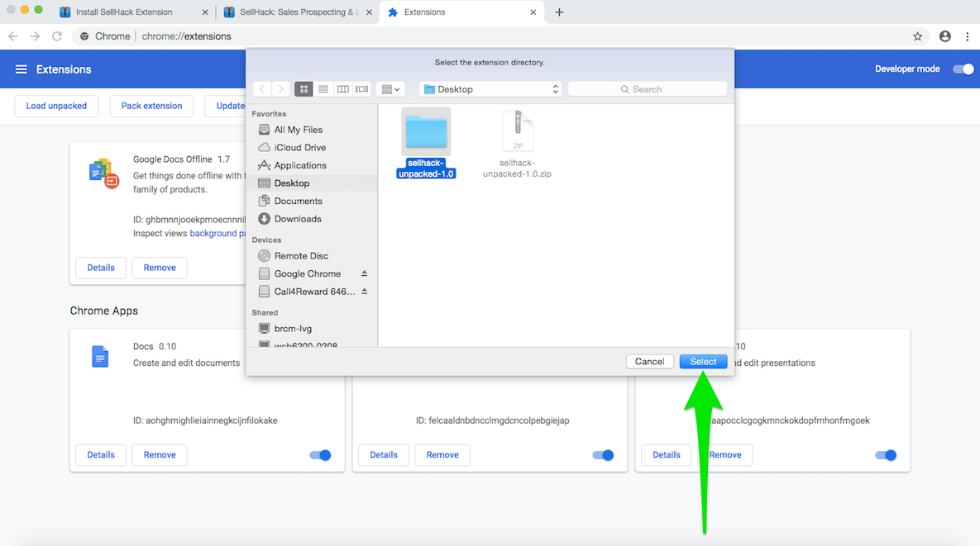This screenshot has height=546, width=980.
Task: Open Chrome's three-dot menu
Action: (x=968, y=36)
